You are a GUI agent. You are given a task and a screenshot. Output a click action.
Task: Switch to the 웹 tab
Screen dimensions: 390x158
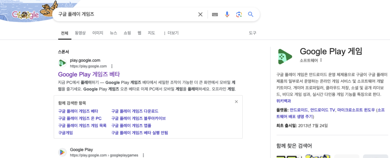point(139,33)
